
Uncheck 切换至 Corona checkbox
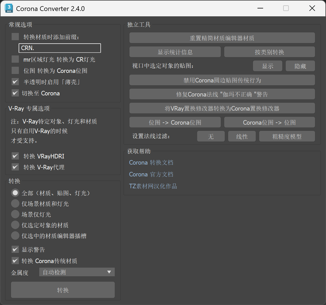click(15, 93)
